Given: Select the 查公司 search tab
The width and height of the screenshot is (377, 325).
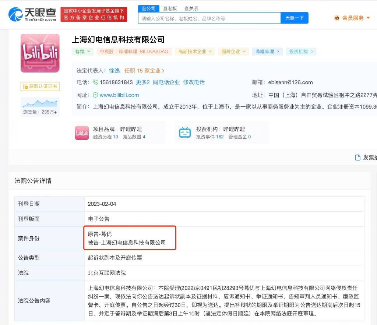Looking at the screenshot, I should [149, 8].
